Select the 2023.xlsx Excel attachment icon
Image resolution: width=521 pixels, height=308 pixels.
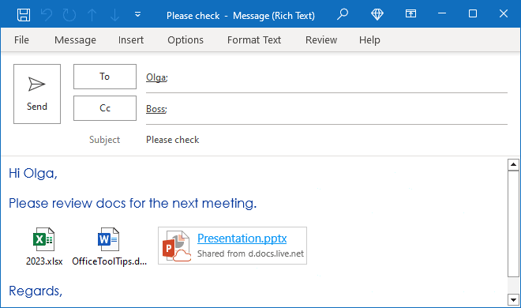click(x=44, y=239)
